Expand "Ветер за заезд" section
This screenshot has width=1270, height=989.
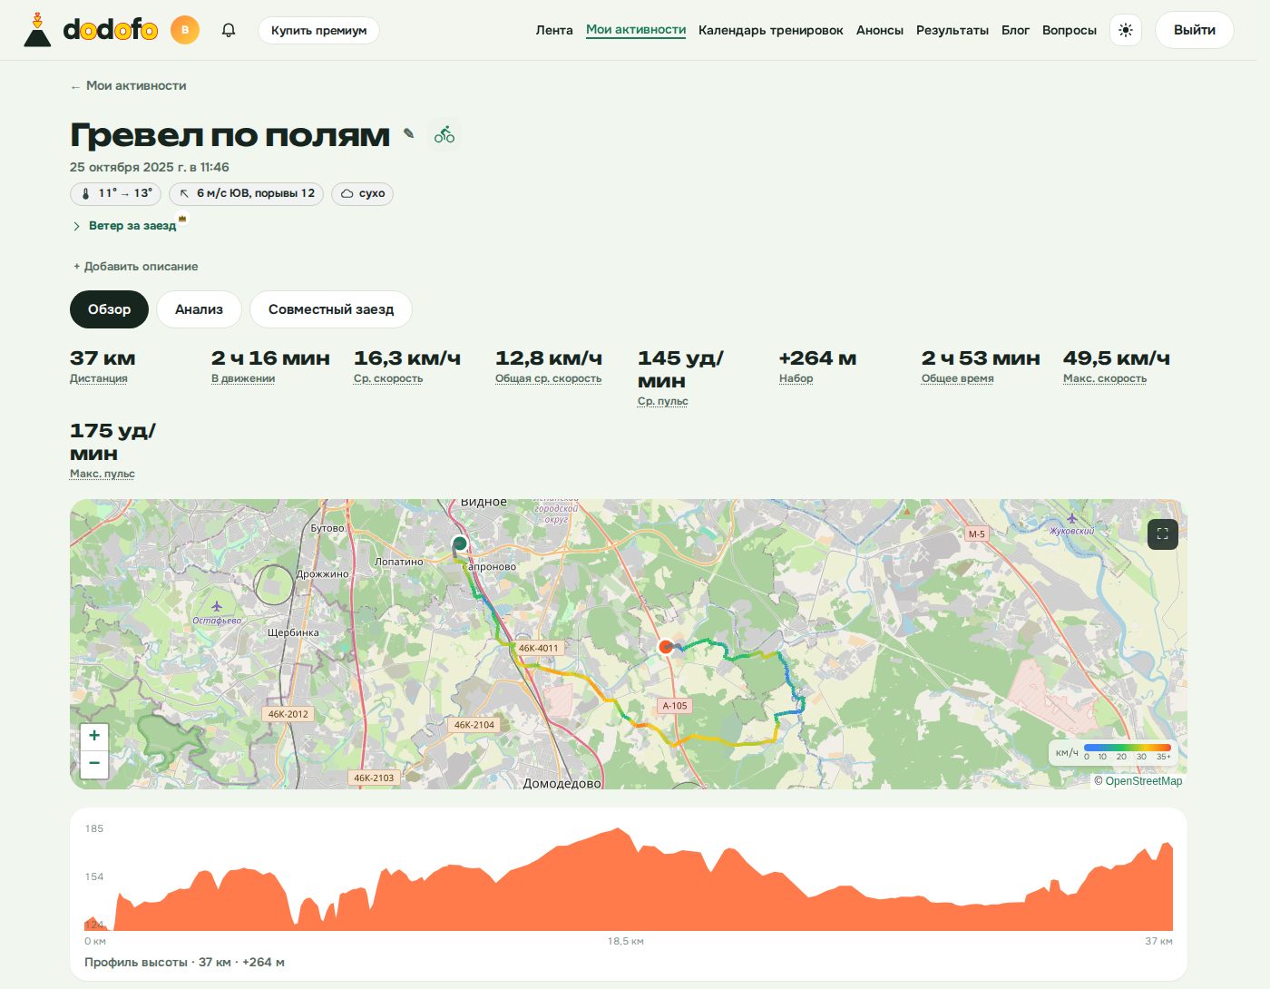point(124,226)
